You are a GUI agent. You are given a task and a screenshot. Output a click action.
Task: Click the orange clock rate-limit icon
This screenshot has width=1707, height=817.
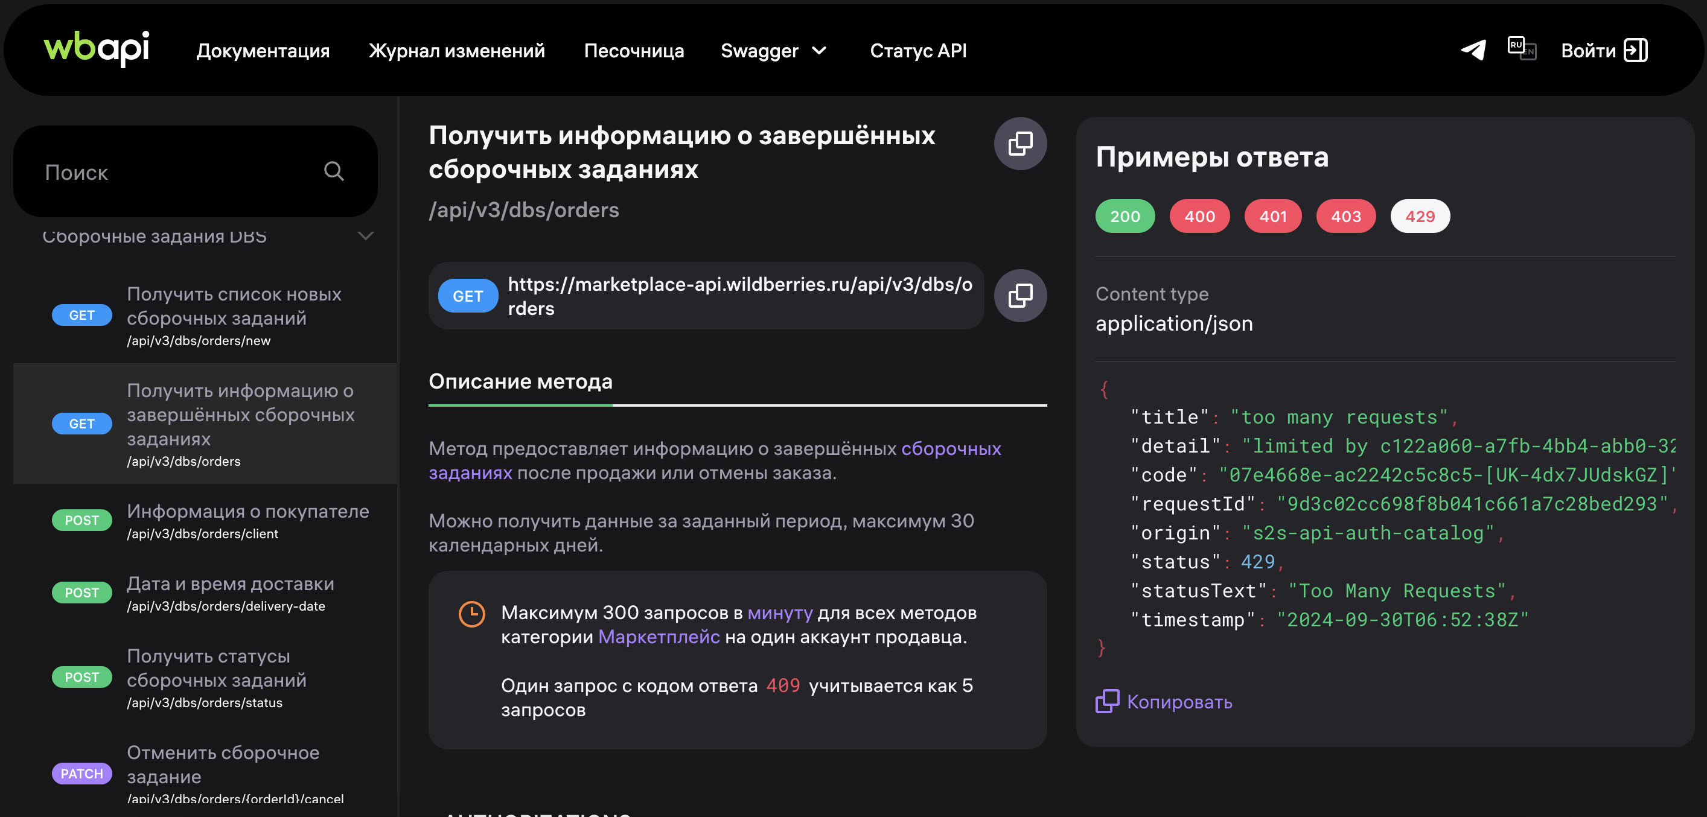coord(472,614)
